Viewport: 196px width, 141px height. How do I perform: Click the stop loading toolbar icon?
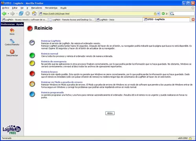point(27,13)
